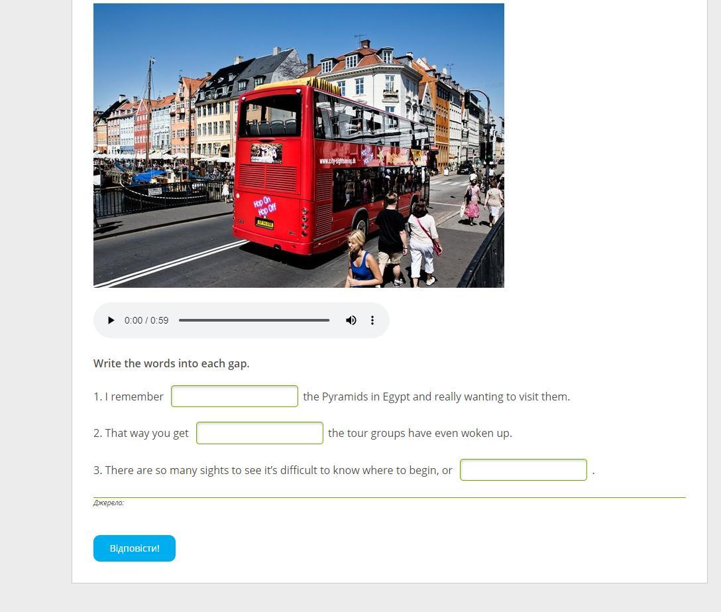Click the Hop On Hop Off sign on bus
Image resolution: width=721 pixels, height=612 pixels.
pyautogui.click(x=264, y=206)
